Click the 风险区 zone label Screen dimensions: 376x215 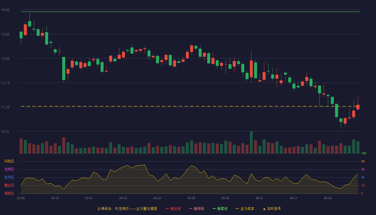point(9,161)
